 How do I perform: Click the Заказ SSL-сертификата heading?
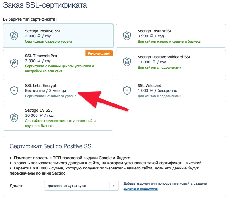click(45, 5)
